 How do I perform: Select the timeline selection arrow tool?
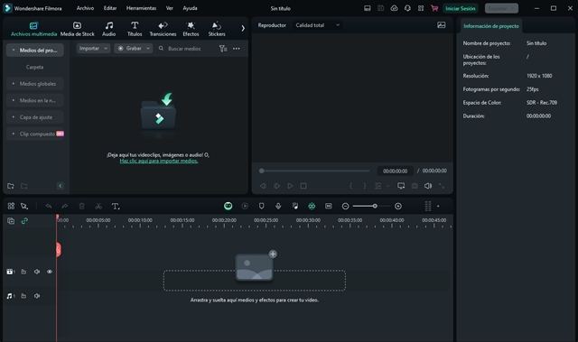24,206
